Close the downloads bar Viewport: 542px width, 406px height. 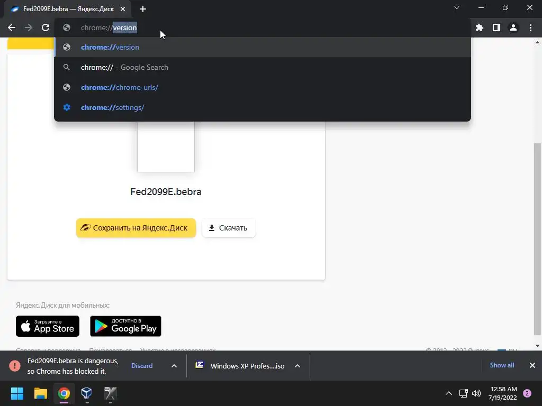[532, 365]
